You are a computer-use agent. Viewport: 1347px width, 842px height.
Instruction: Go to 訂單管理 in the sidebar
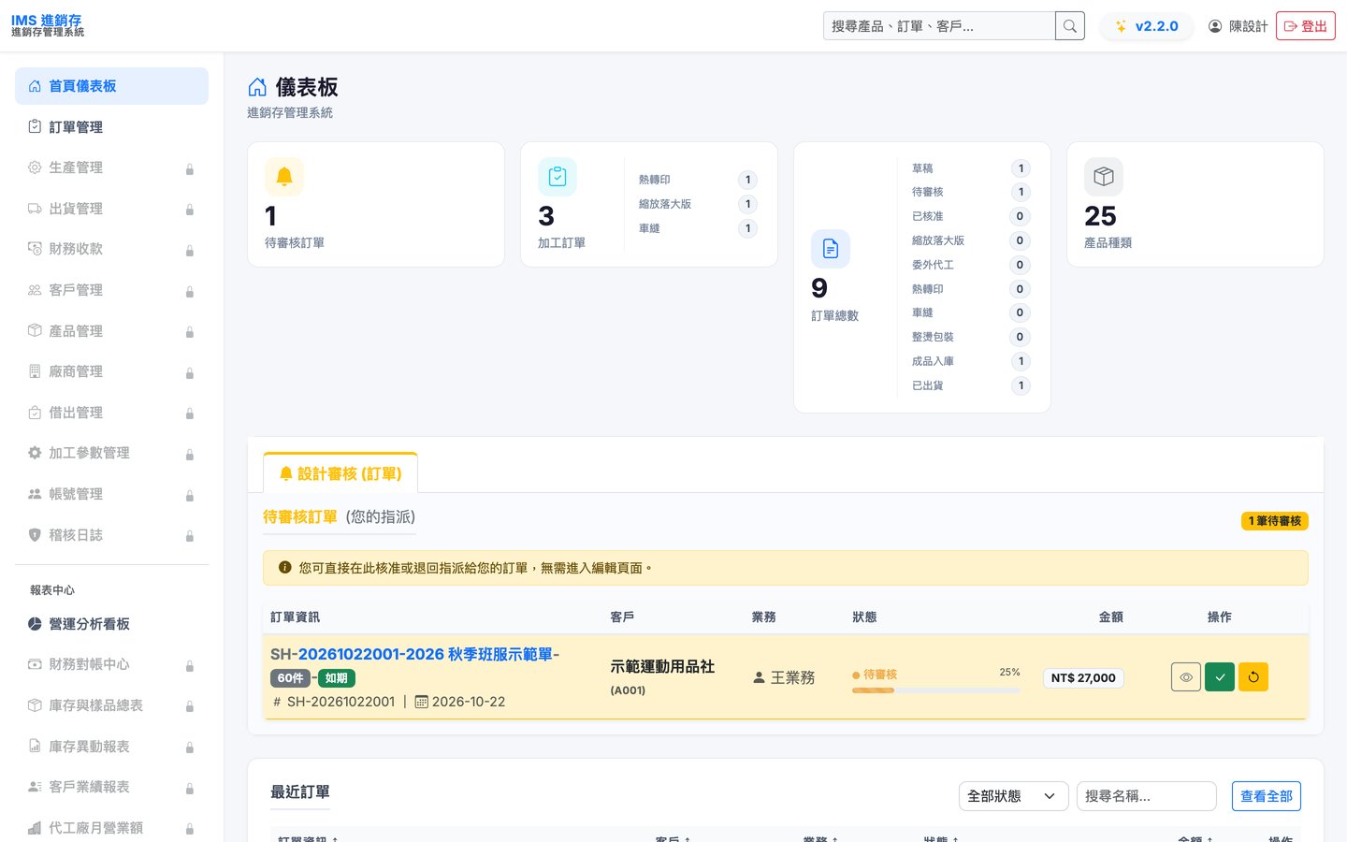(111, 127)
